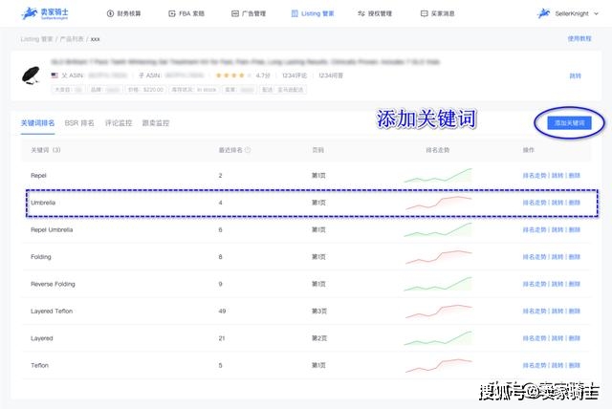Click 第2页 in the Layered row
The width and height of the screenshot is (612, 409).
pos(318,338)
